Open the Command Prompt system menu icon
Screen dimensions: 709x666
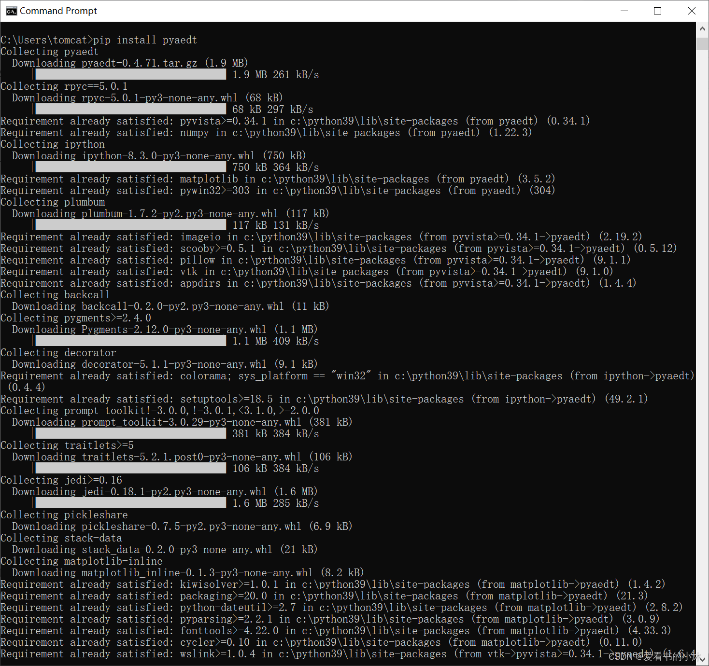point(11,11)
